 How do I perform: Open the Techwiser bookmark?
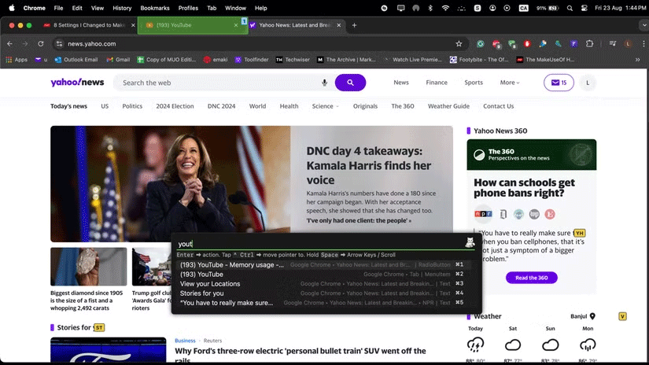tap(293, 60)
